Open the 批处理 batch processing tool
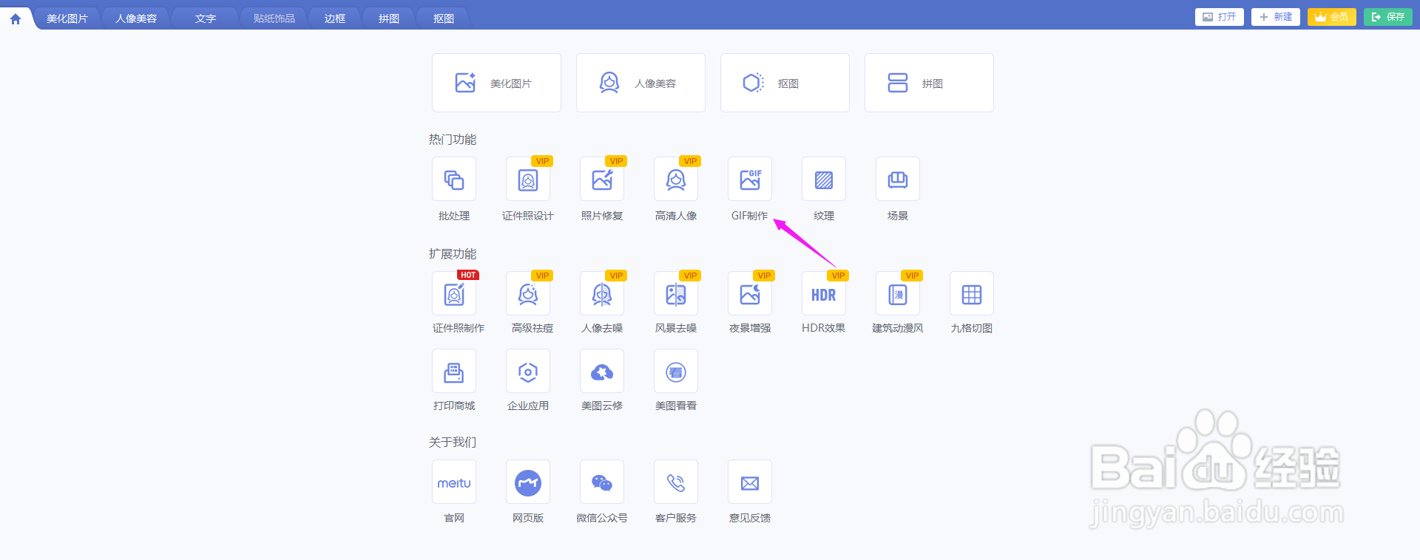The image size is (1420, 560). (454, 179)
